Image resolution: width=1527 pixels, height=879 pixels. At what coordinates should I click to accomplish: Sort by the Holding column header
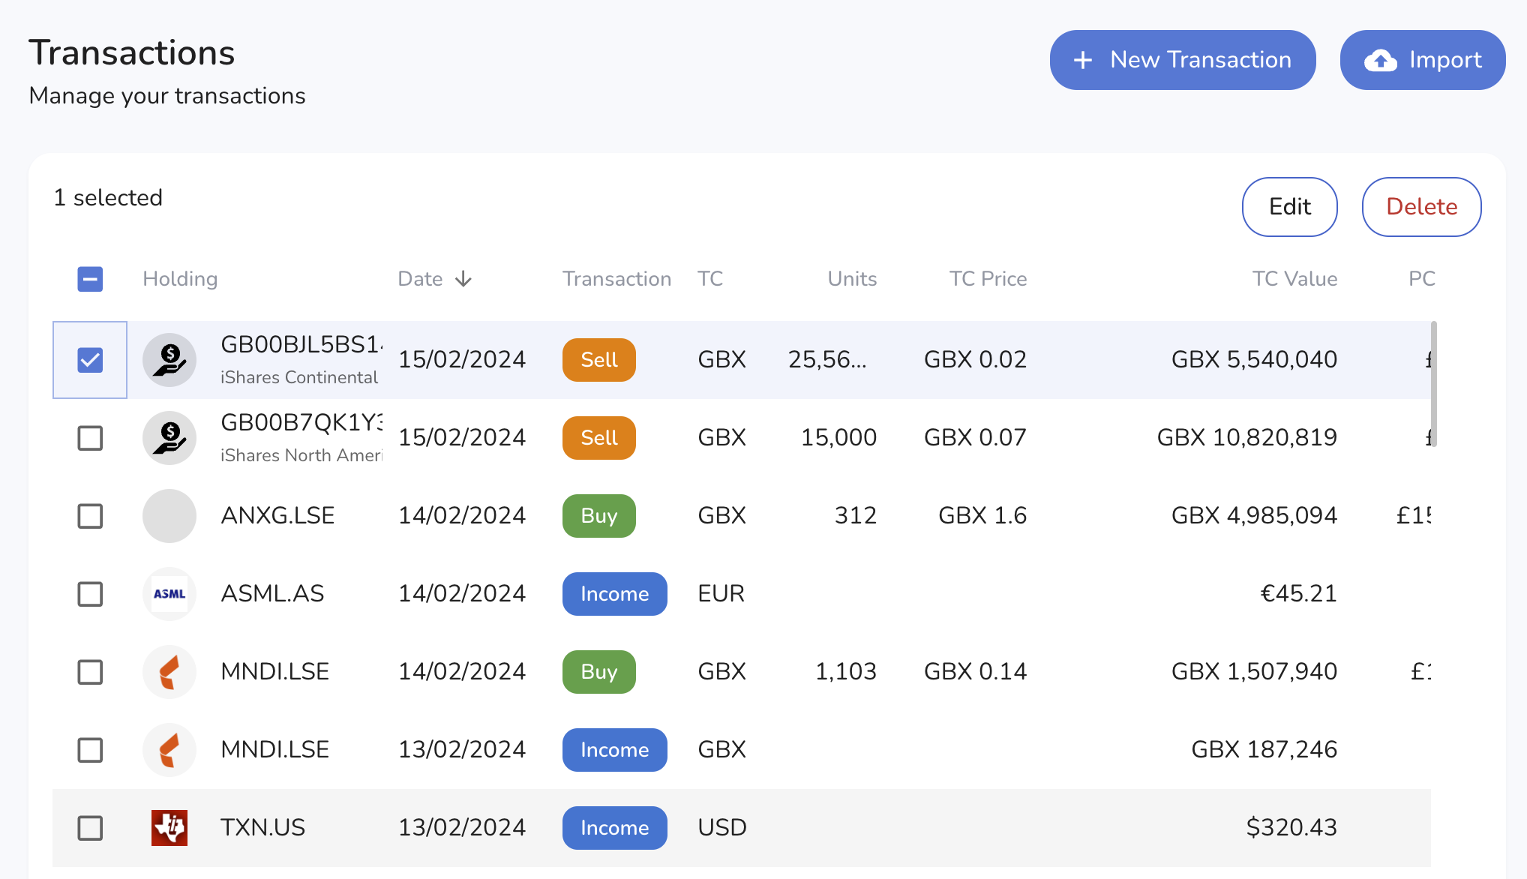[180, 279]
